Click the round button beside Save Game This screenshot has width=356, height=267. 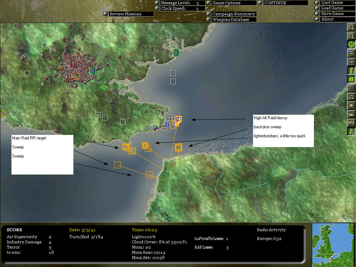(x=317, y=14)
